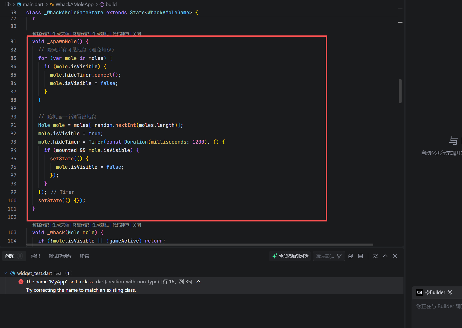This screenshot has width=462, height=328.
Task: Click the @Builder agent label
Action: 435,292
